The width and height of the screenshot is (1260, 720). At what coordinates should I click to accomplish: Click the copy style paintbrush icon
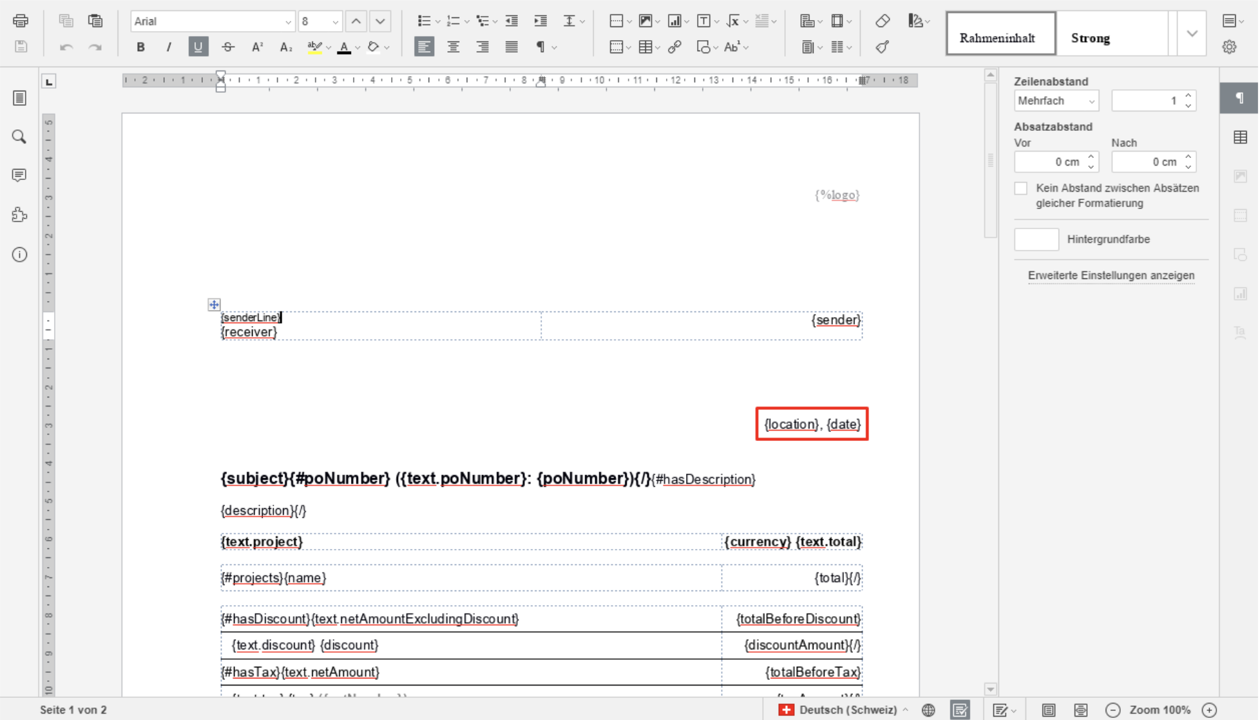(x=882, y=47)
